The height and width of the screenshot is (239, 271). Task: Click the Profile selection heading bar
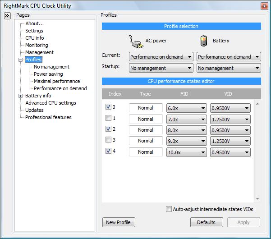181,26
